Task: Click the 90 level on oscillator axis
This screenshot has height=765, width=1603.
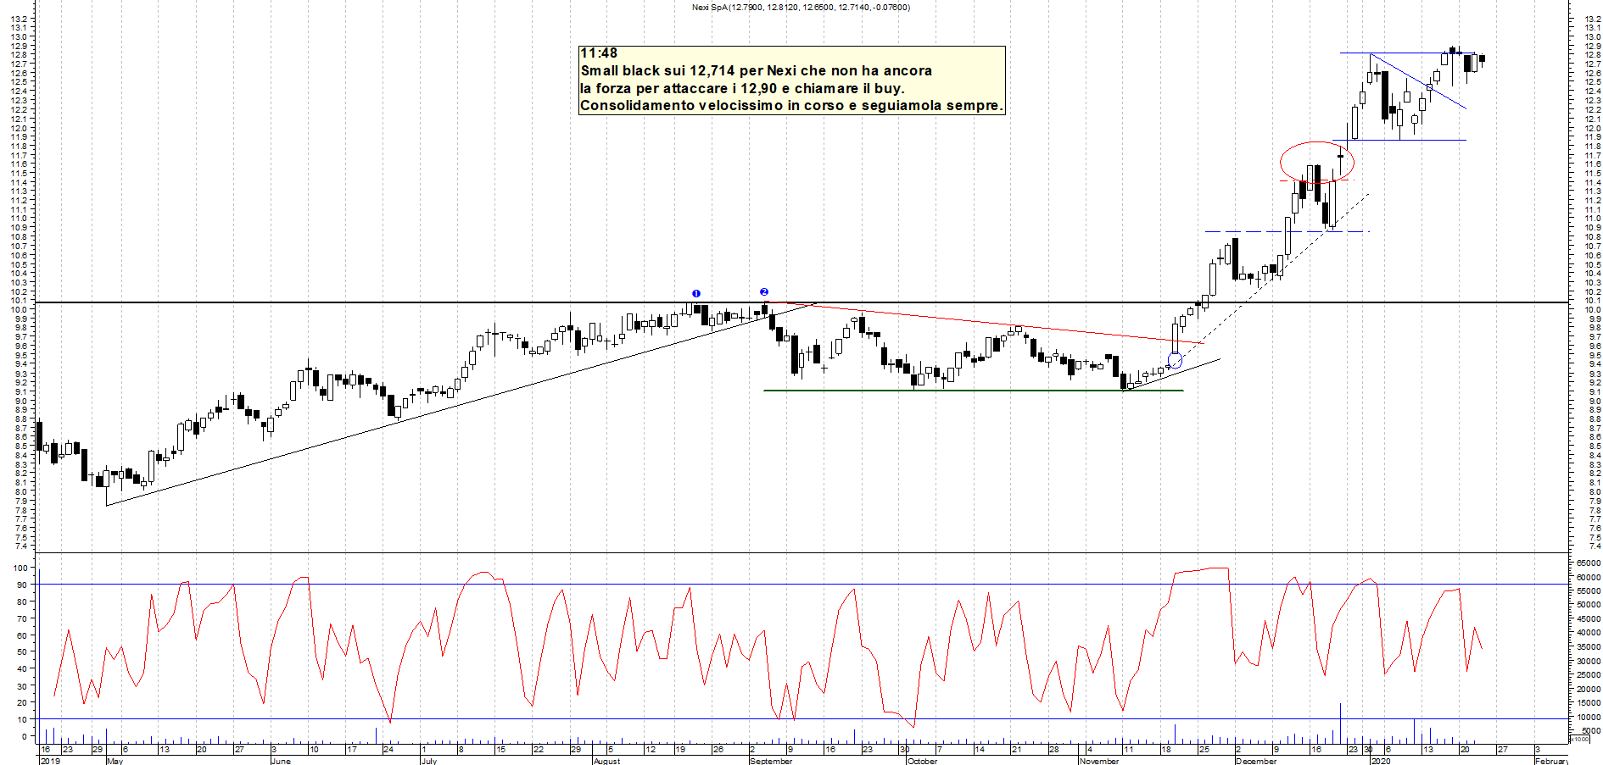Action: point(23,585)
